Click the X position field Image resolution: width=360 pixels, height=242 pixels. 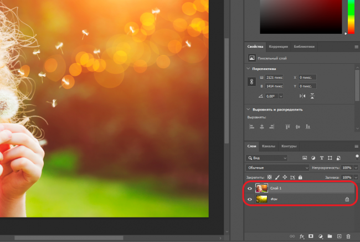coord(307,77)
